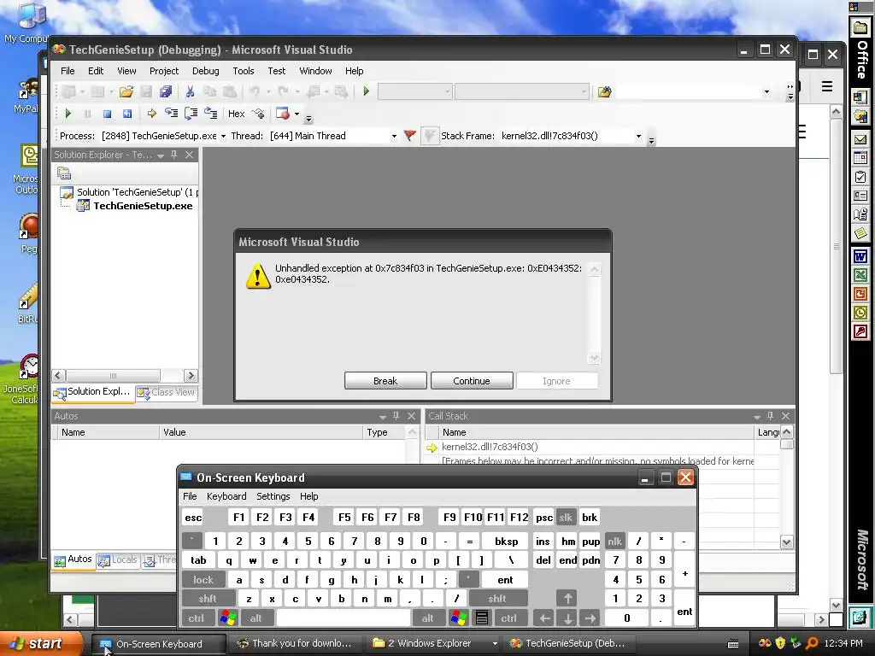Click the bksp key on On-Screen Keyboard
The width and height of the screenshot is (875, 656).
coord(506,541)
